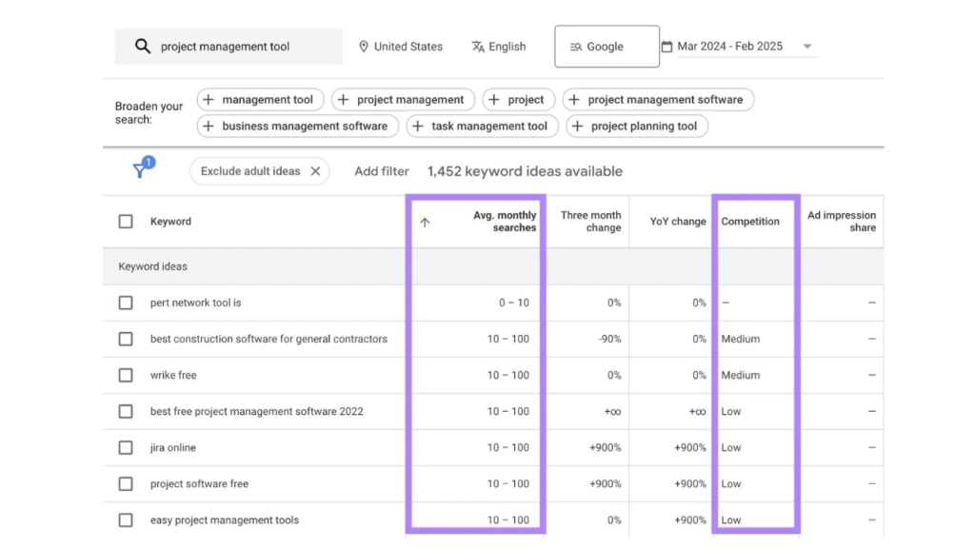Click plus icon on project chip

[x=494, y=99]
